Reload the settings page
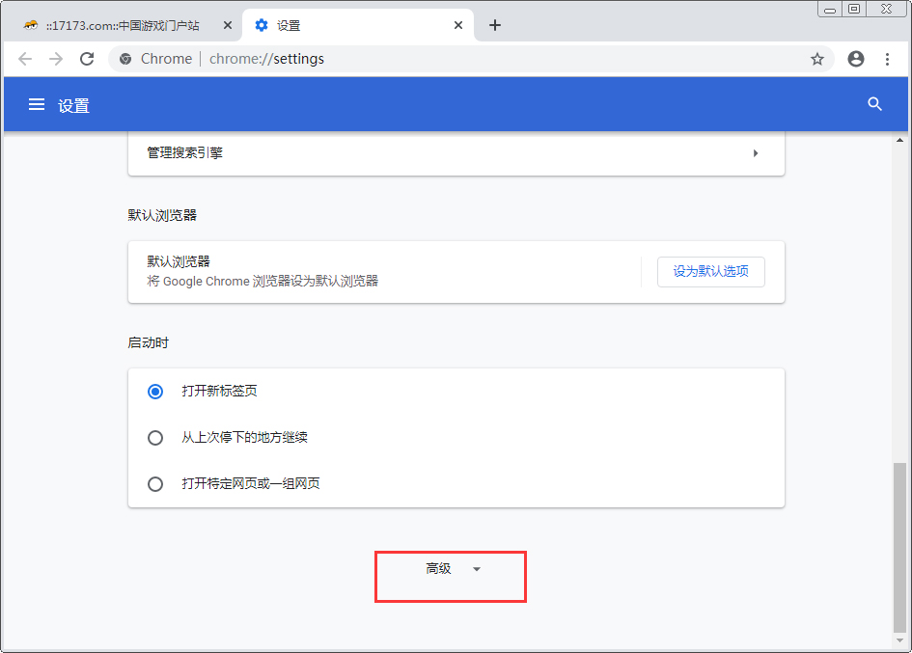This screenshot has height=653, width=912. pyautogui.click(x=87, y=59)
